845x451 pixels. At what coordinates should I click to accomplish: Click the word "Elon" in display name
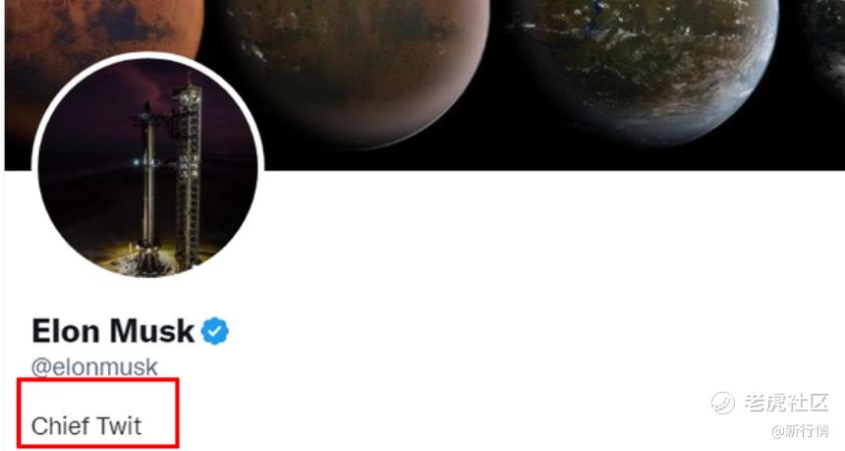click(65, 331)
